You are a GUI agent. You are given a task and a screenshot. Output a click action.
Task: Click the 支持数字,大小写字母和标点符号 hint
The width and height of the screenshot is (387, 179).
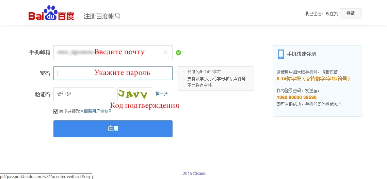(x=216, y=79)
